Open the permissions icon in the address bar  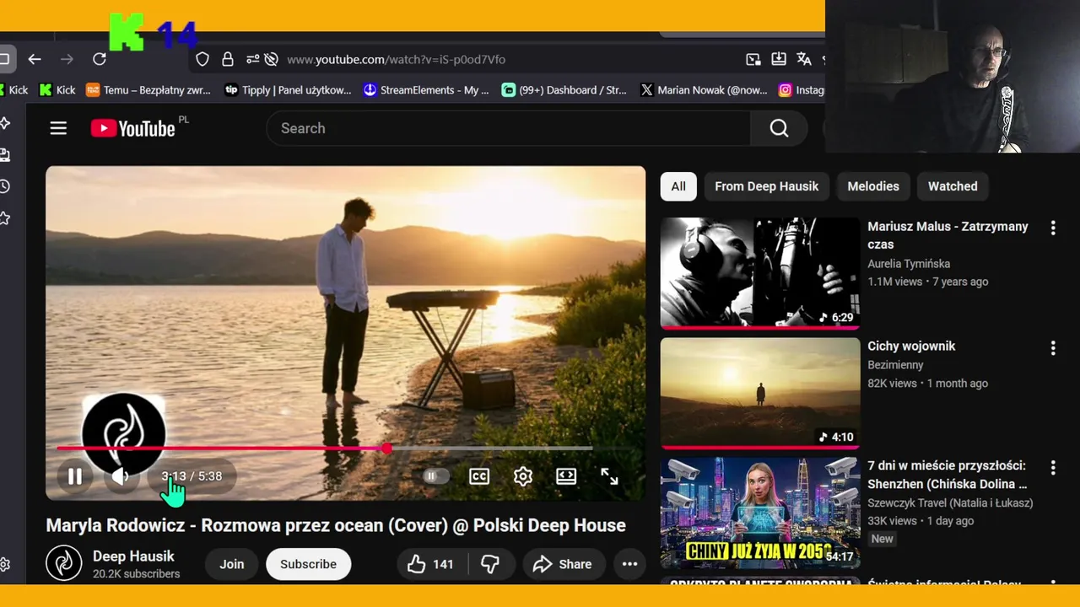tap(252, 59)
